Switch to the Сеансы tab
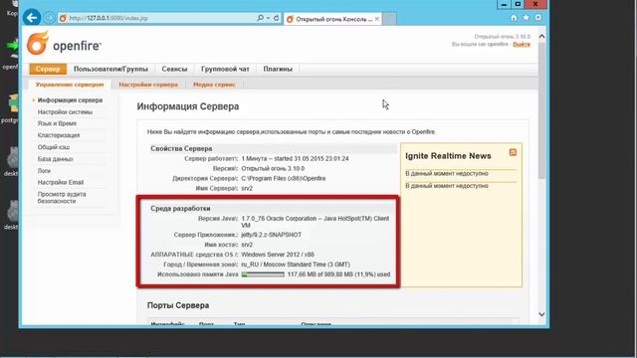 coord(174,69)
